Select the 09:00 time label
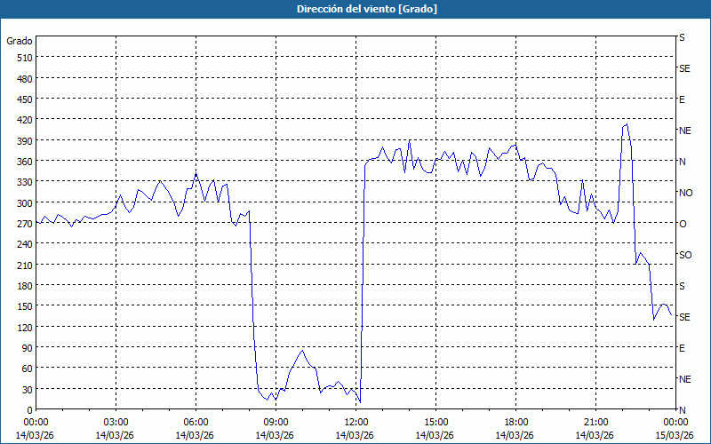Image resolution: width=711 pixels, height=444 pixels. pyautogui.click(x=276, y=422)
